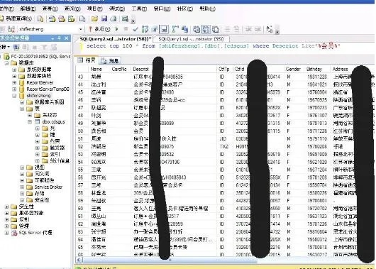Screen dimensions: 376x269
Task: Open the 调试(D) menu
Action: (117, 9)
